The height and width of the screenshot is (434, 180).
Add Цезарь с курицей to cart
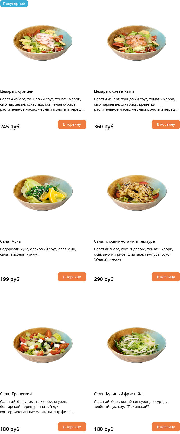pyautogui.click(x=72, y=124)
